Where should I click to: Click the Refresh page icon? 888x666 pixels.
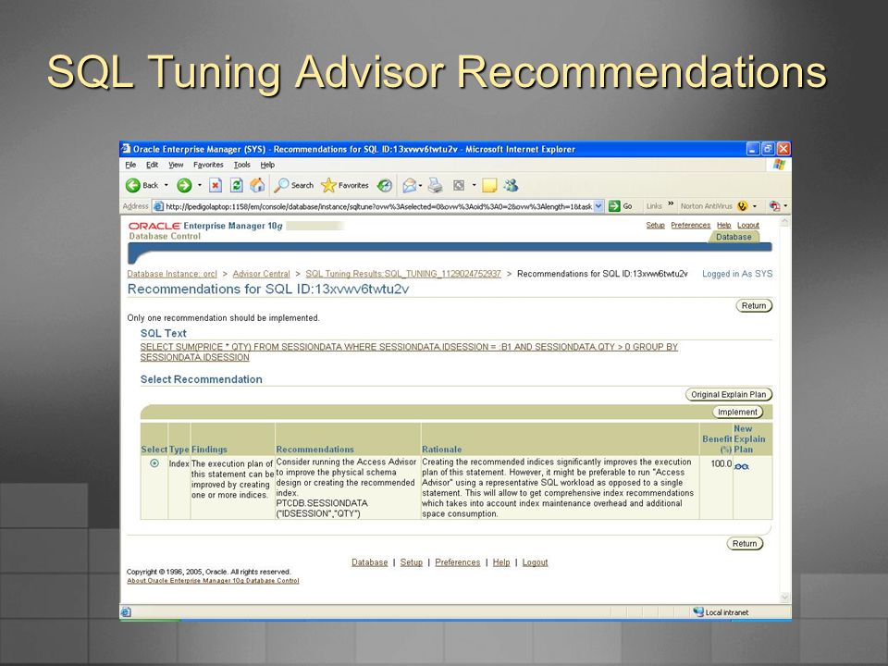coord(236,185)
